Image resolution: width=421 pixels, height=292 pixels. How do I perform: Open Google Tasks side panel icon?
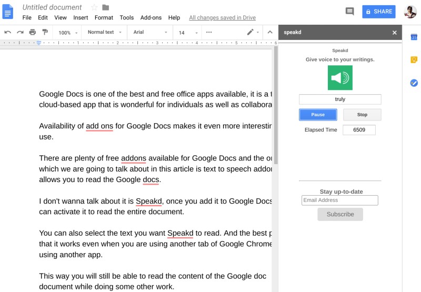click(x=414, y=83)
